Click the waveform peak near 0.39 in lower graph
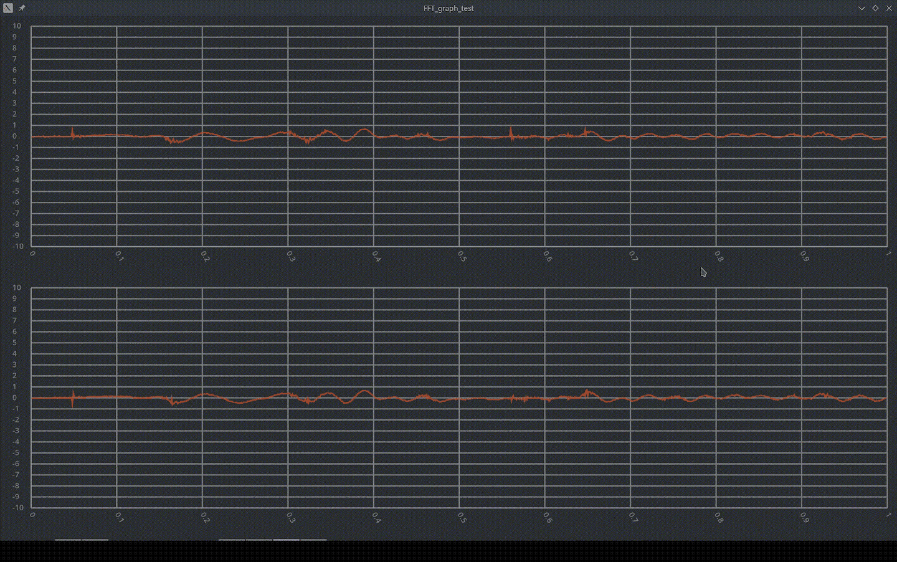Screen dimensions: 897x562 click(364, 391)
